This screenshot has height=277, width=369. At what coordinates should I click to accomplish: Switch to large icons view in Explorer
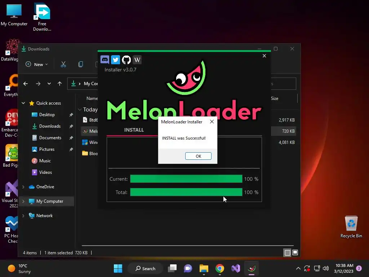(295, 253)
